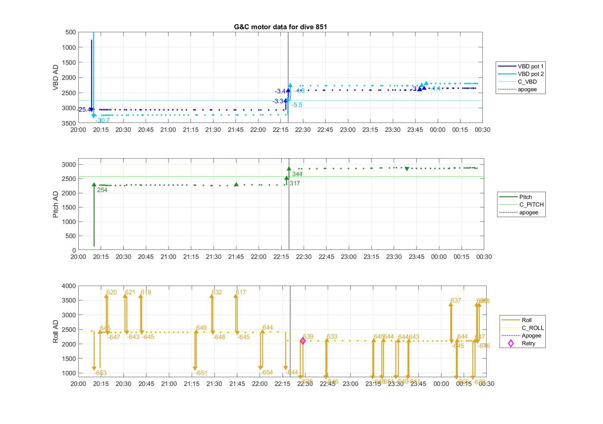Click the 'Roll AD' y-axis label
The width and height of the screenshot is (603, 424).
(x=56, y=332)
